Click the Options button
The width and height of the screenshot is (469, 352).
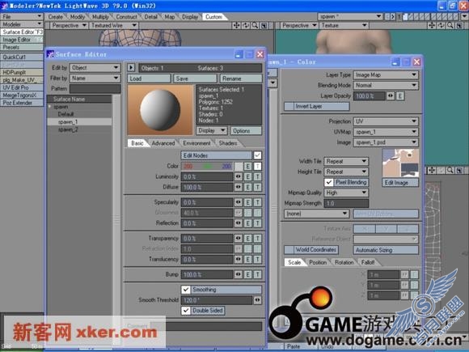coord(246,130)
